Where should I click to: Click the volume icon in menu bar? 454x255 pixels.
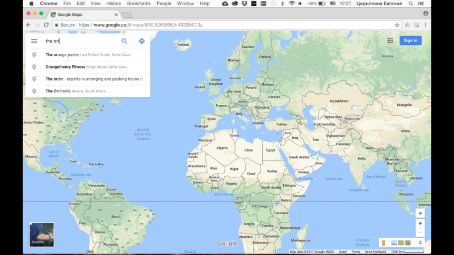[300, 3]
